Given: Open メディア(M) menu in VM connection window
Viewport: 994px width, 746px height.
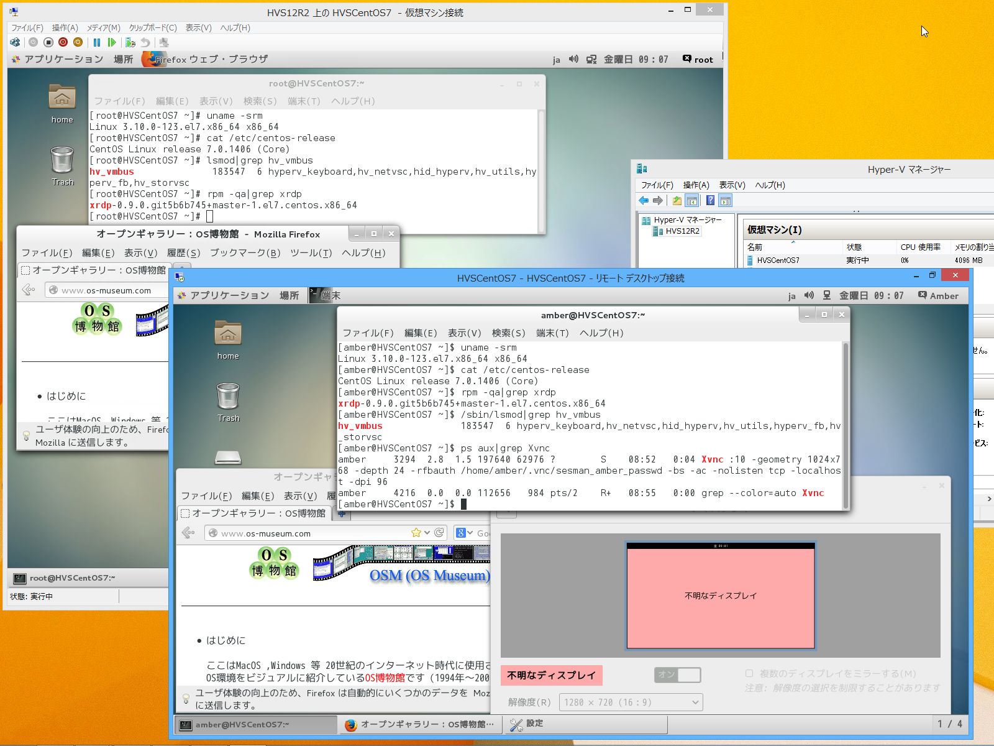Looking at the screenshot, I should pyautogui.click(x=103, y=28).
